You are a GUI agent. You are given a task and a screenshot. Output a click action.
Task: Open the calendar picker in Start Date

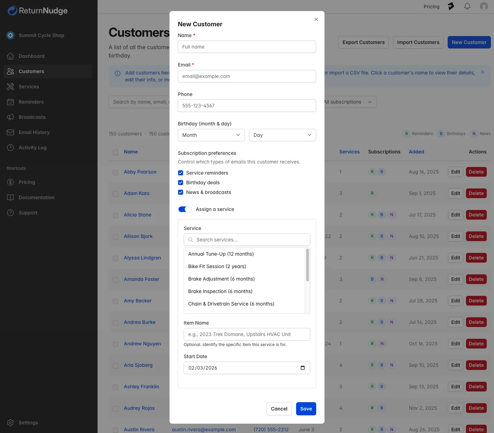coord(302,368)
